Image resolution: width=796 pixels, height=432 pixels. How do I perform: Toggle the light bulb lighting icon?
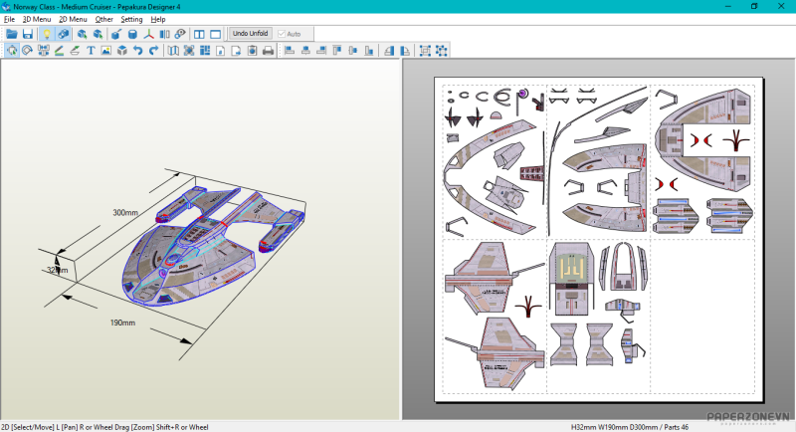click(46, 34)
